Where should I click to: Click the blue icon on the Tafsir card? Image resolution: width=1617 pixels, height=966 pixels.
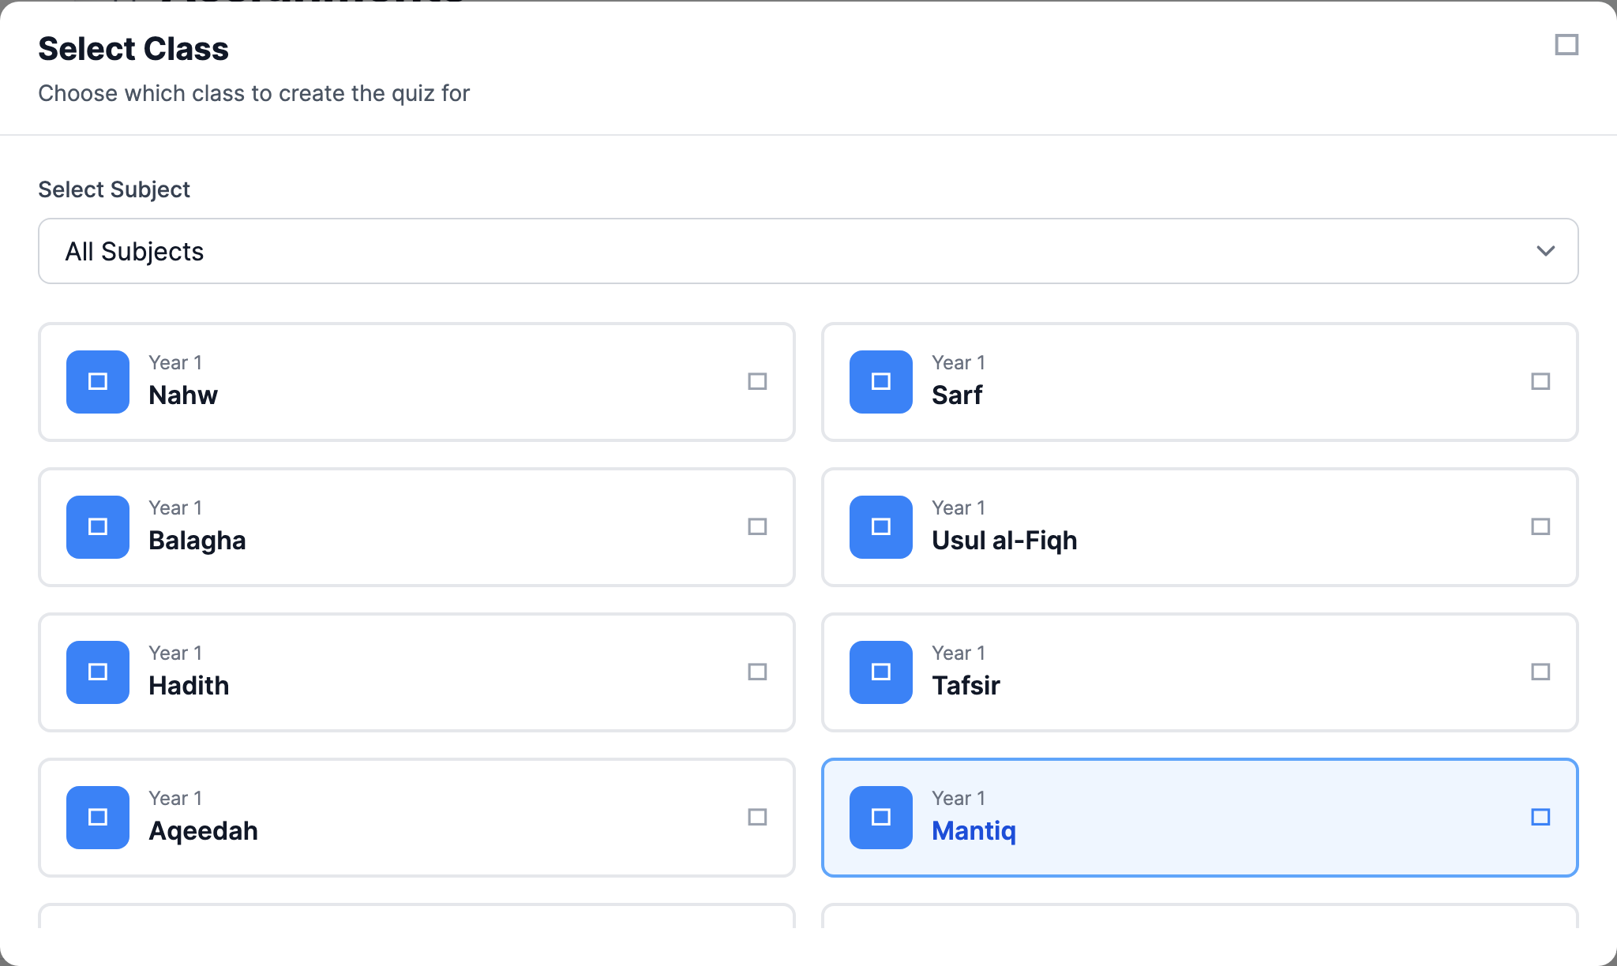pyautogui.click(x=881, y=672)
